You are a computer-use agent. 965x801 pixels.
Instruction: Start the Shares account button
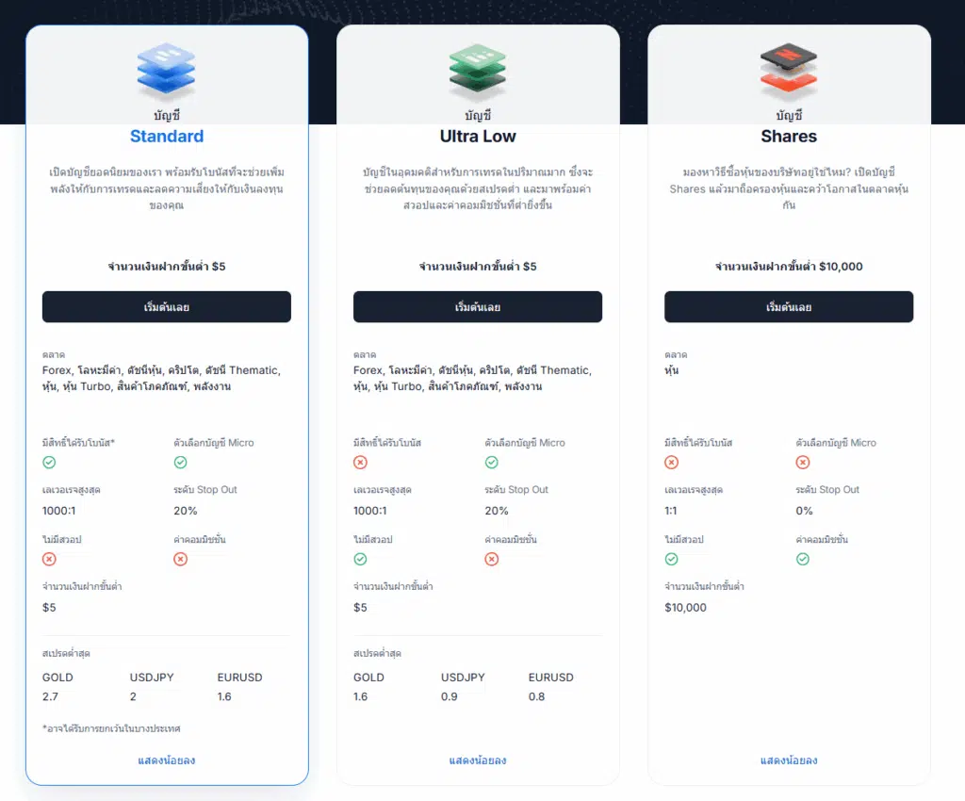click(789, 306)
